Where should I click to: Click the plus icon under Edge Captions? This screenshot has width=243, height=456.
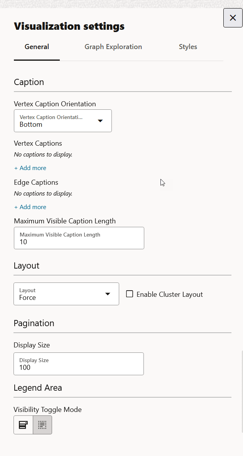pyautogui.click(x=16, y=207)
